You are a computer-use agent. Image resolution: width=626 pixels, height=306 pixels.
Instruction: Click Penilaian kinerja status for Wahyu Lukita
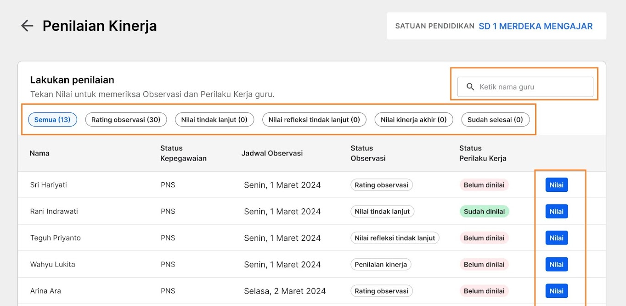click(381, 264)
